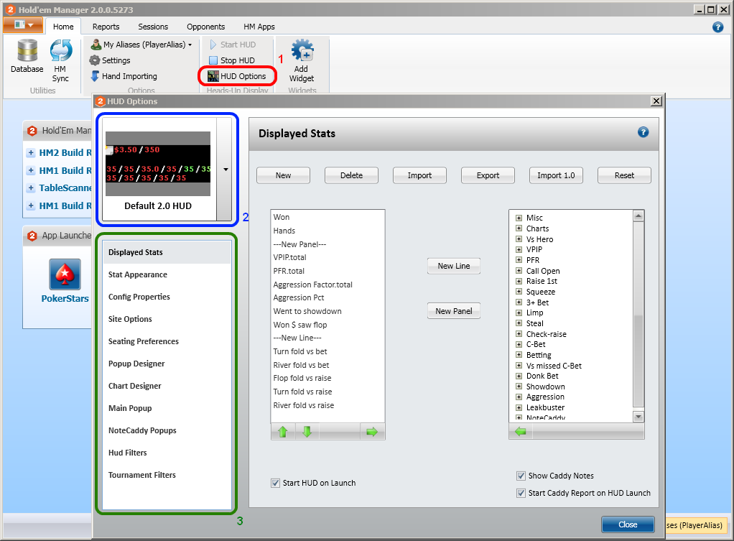Move the selected stat up with green arrow
This screenshot has height=541, width=734.
pyautogui.click(x=283, y=432)
